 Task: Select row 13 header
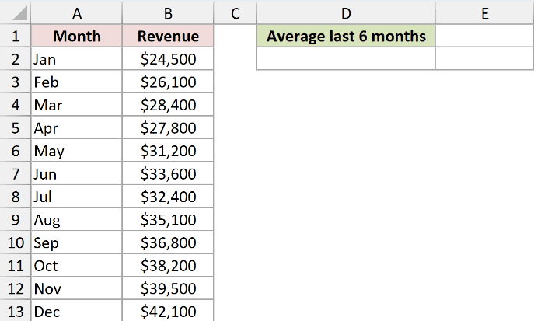(16, 311)
